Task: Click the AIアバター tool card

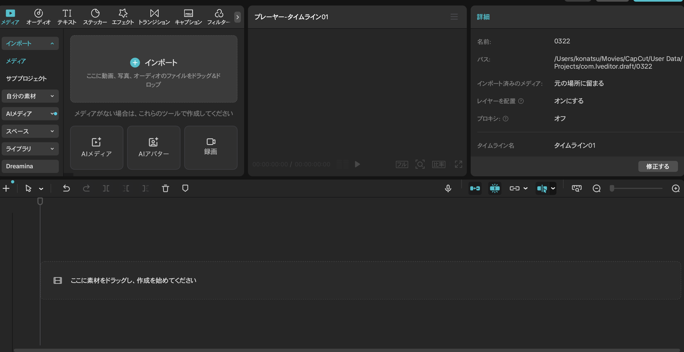Action: point(154,148)
